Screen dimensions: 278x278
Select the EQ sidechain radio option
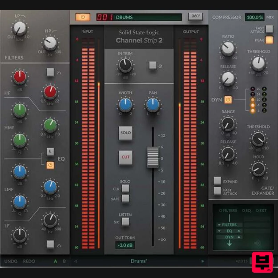click(x=246, y=211)
